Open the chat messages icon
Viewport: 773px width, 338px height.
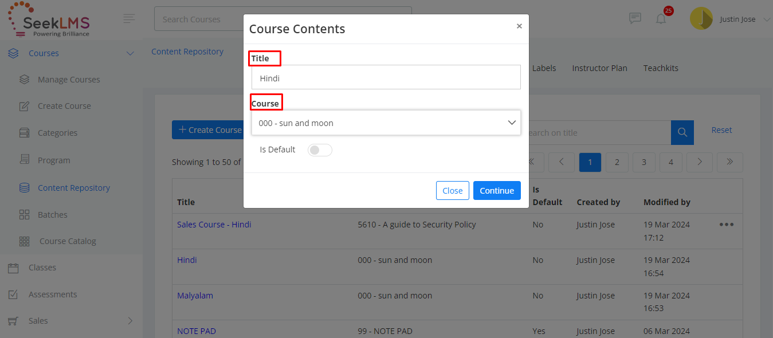coord(635,18)
